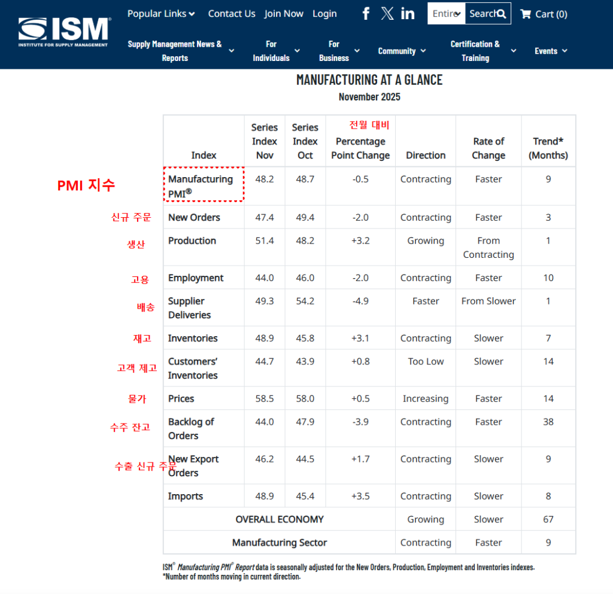Expand the Events navigation menu

(551, 51)
